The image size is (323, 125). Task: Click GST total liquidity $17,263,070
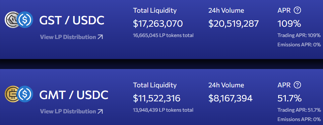click(x=158, y=24)
